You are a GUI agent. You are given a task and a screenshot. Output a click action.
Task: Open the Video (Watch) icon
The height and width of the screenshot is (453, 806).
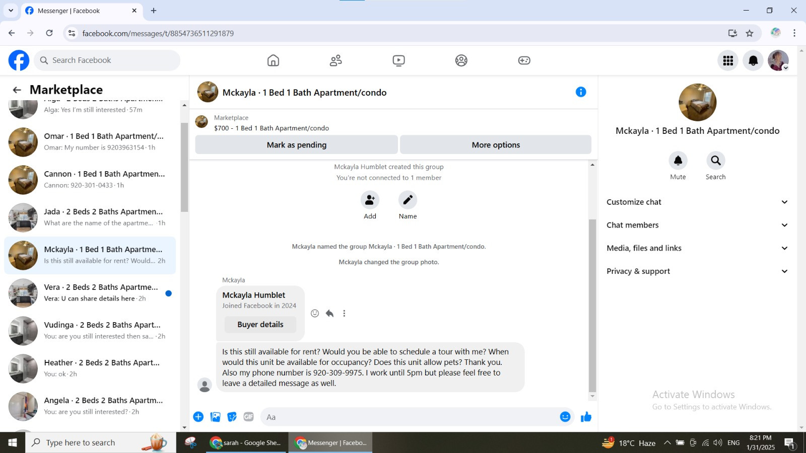(x=398, y=60)
